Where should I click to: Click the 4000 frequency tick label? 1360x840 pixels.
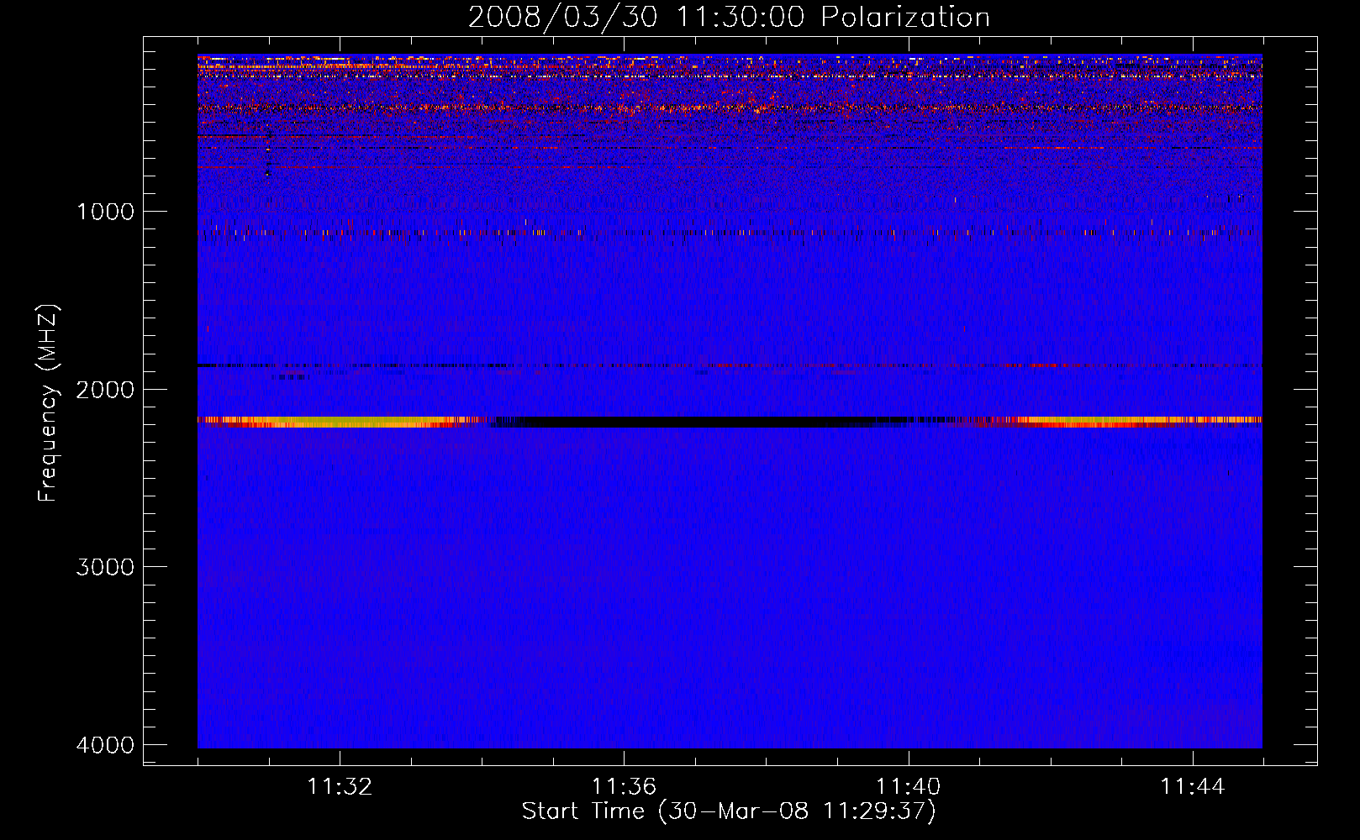click(105, 745)
